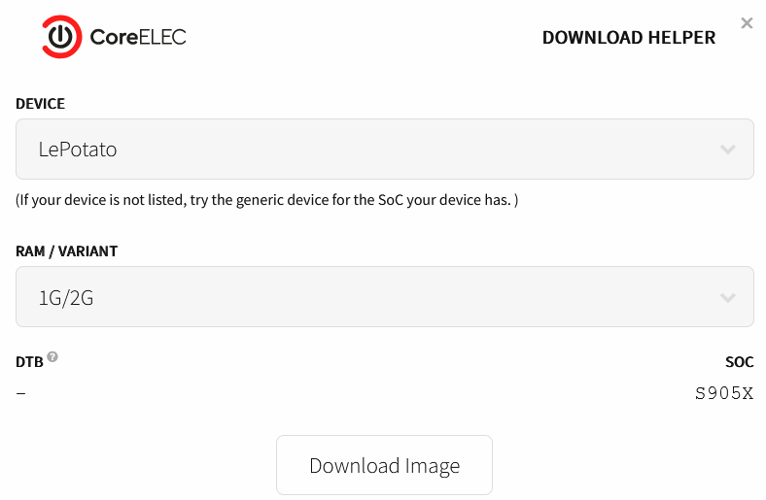The image size is (766, 500).
Task: Click the CoreELEC wordmark text
Action: tap(137, 38)
